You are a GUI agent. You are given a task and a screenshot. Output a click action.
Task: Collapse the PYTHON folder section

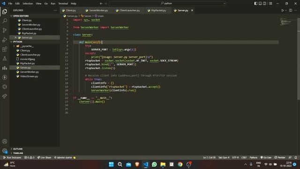[x=18, y=42]
